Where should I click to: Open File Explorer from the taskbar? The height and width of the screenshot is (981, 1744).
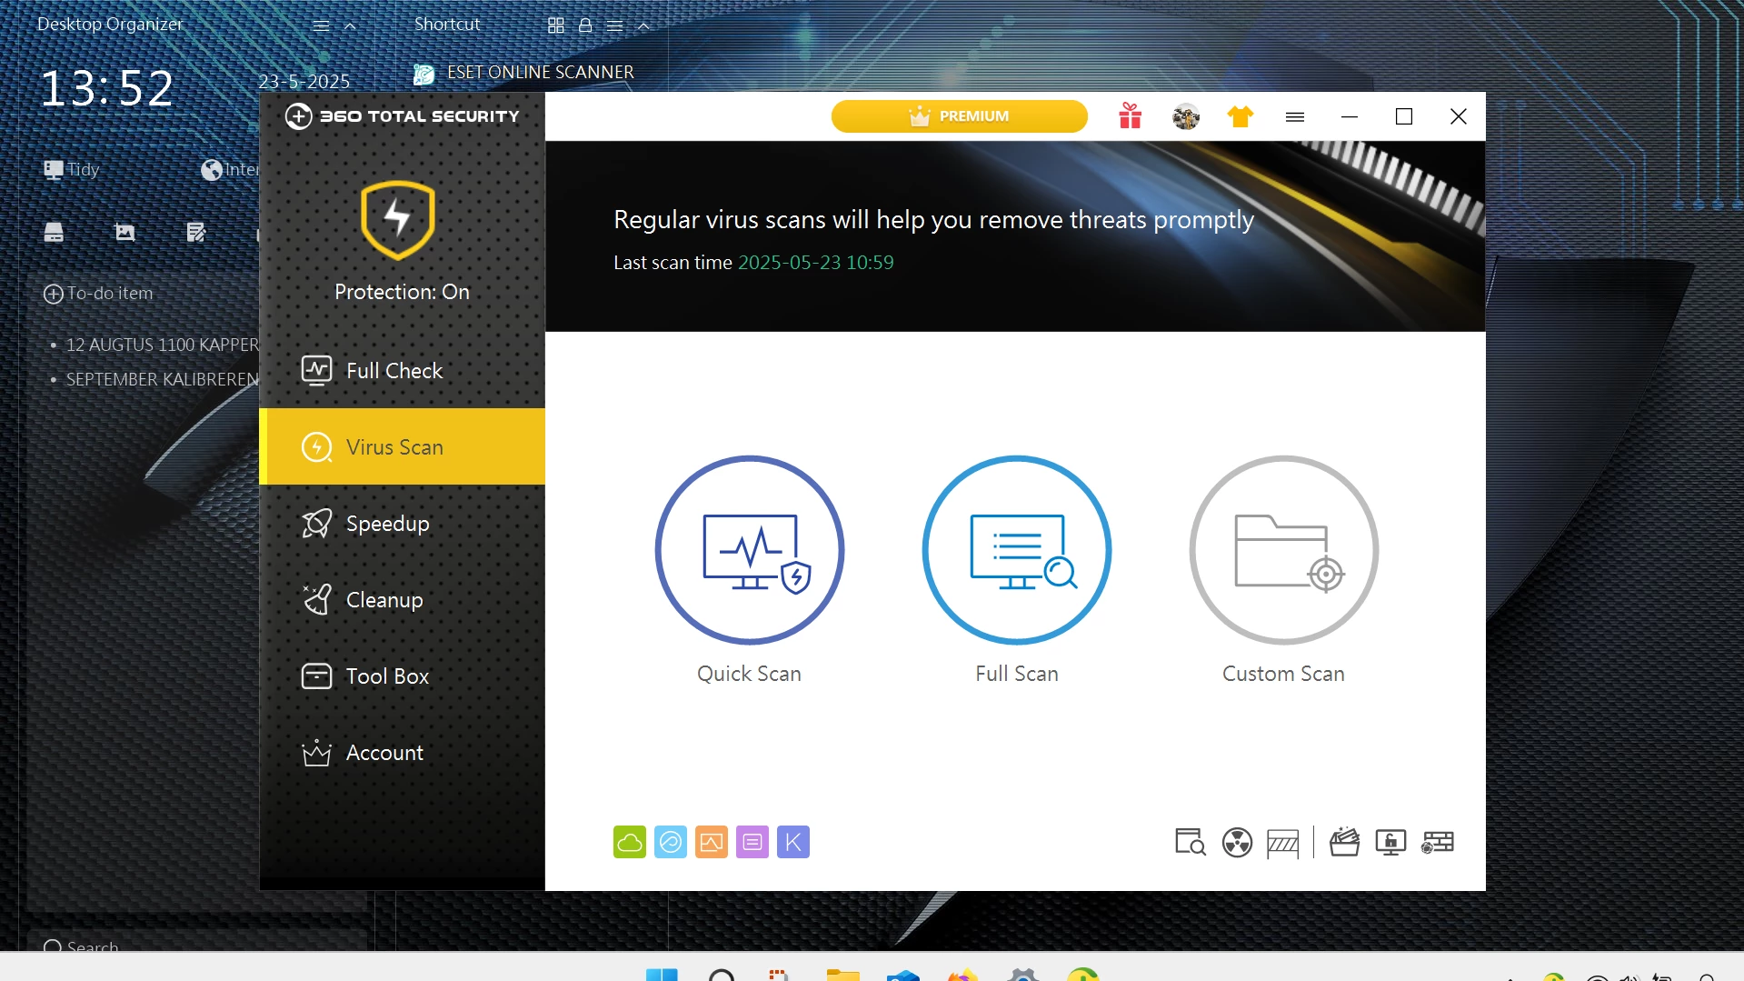click(x=843, y=974)
